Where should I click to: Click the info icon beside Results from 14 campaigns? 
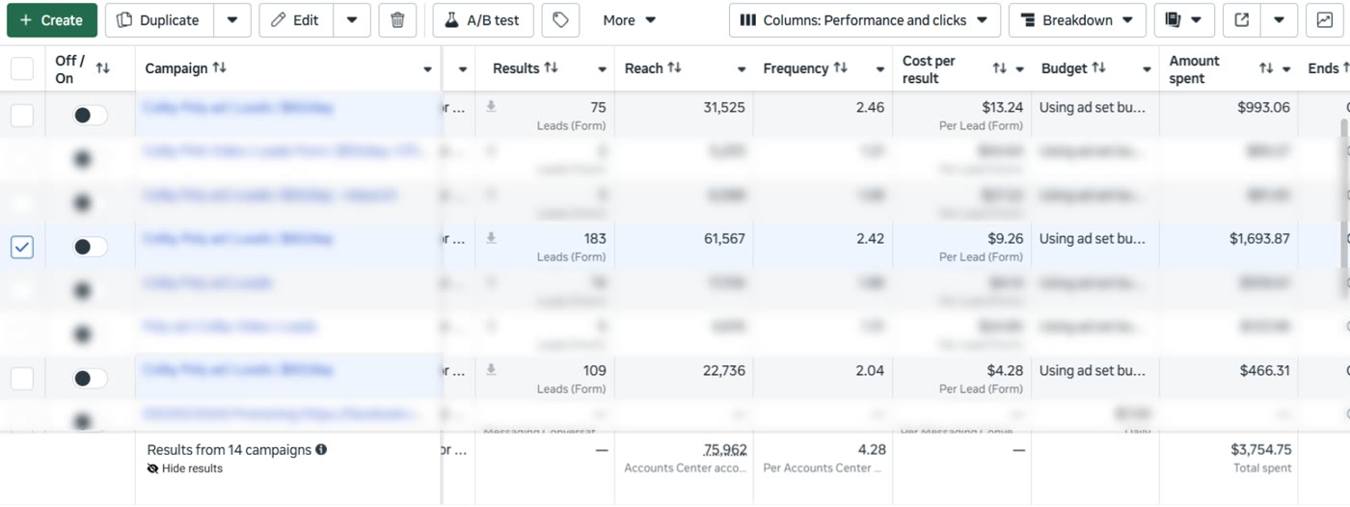coord(321,449)
